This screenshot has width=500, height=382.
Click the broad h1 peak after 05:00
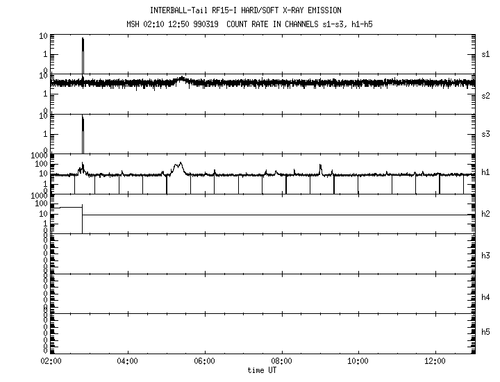coord(180,166)
